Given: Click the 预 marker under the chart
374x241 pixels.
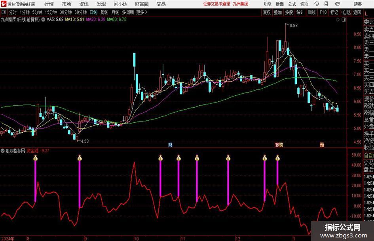Looking at the screenshot, I should [x=322, y=145].
